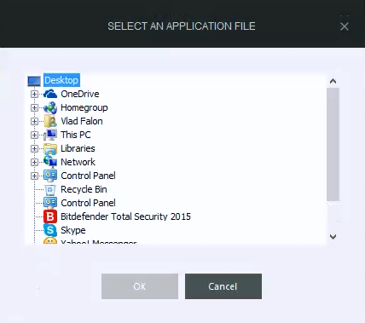Select the Vlad Falon text entry
This screenshot has height=323, width=365.
pos(82,121)
